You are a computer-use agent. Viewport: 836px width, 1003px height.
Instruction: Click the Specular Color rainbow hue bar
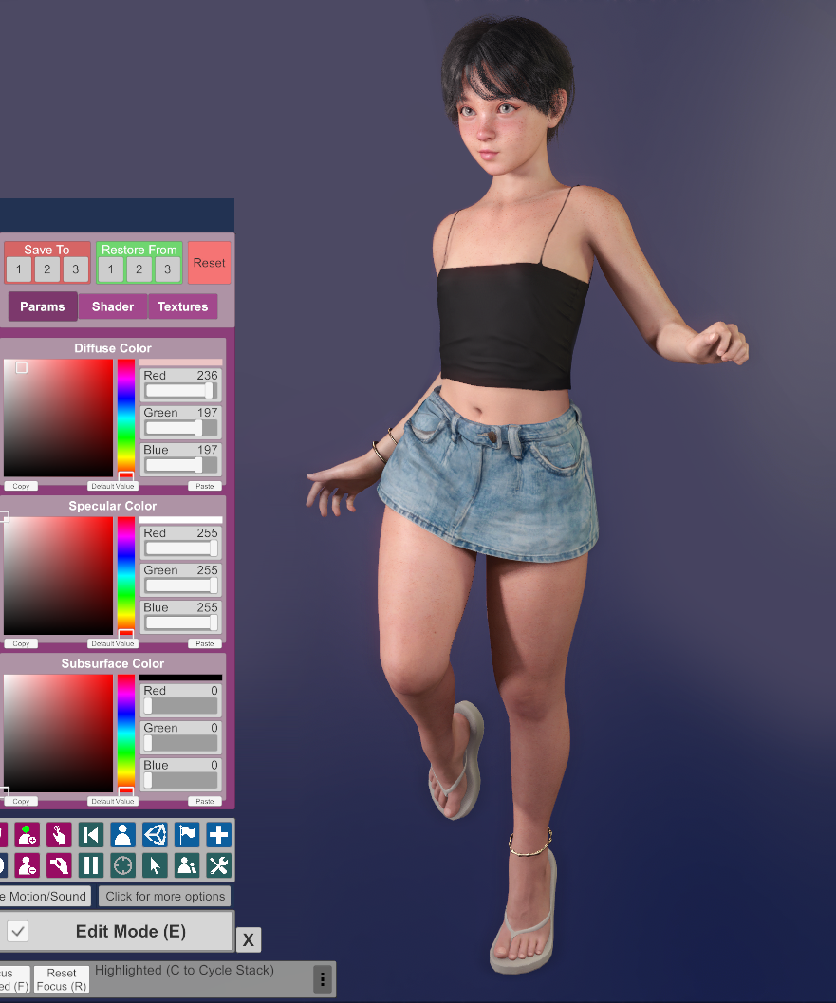(126, 575)
